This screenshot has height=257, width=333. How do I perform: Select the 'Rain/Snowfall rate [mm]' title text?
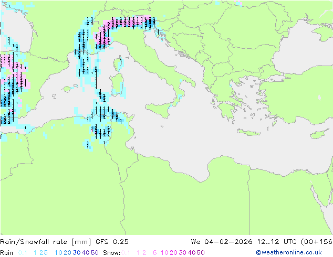coord(46,241)
